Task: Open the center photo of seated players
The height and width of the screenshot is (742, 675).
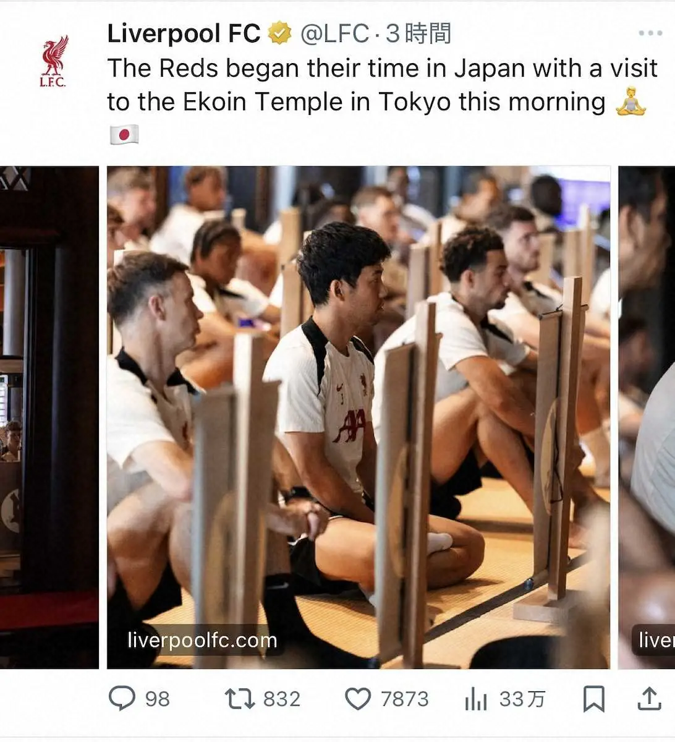Action: click(359, 417)
